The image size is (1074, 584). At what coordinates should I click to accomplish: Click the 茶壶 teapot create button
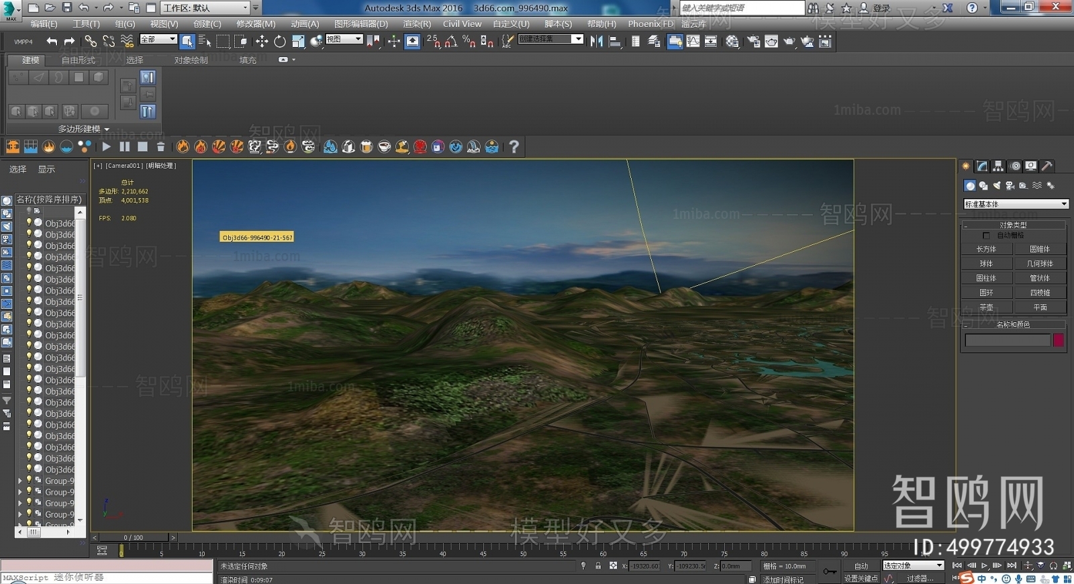[986, 307]
